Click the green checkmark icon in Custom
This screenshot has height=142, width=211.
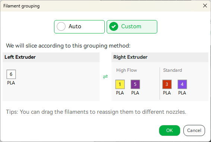pyautogui.click(x=114, y=26)
